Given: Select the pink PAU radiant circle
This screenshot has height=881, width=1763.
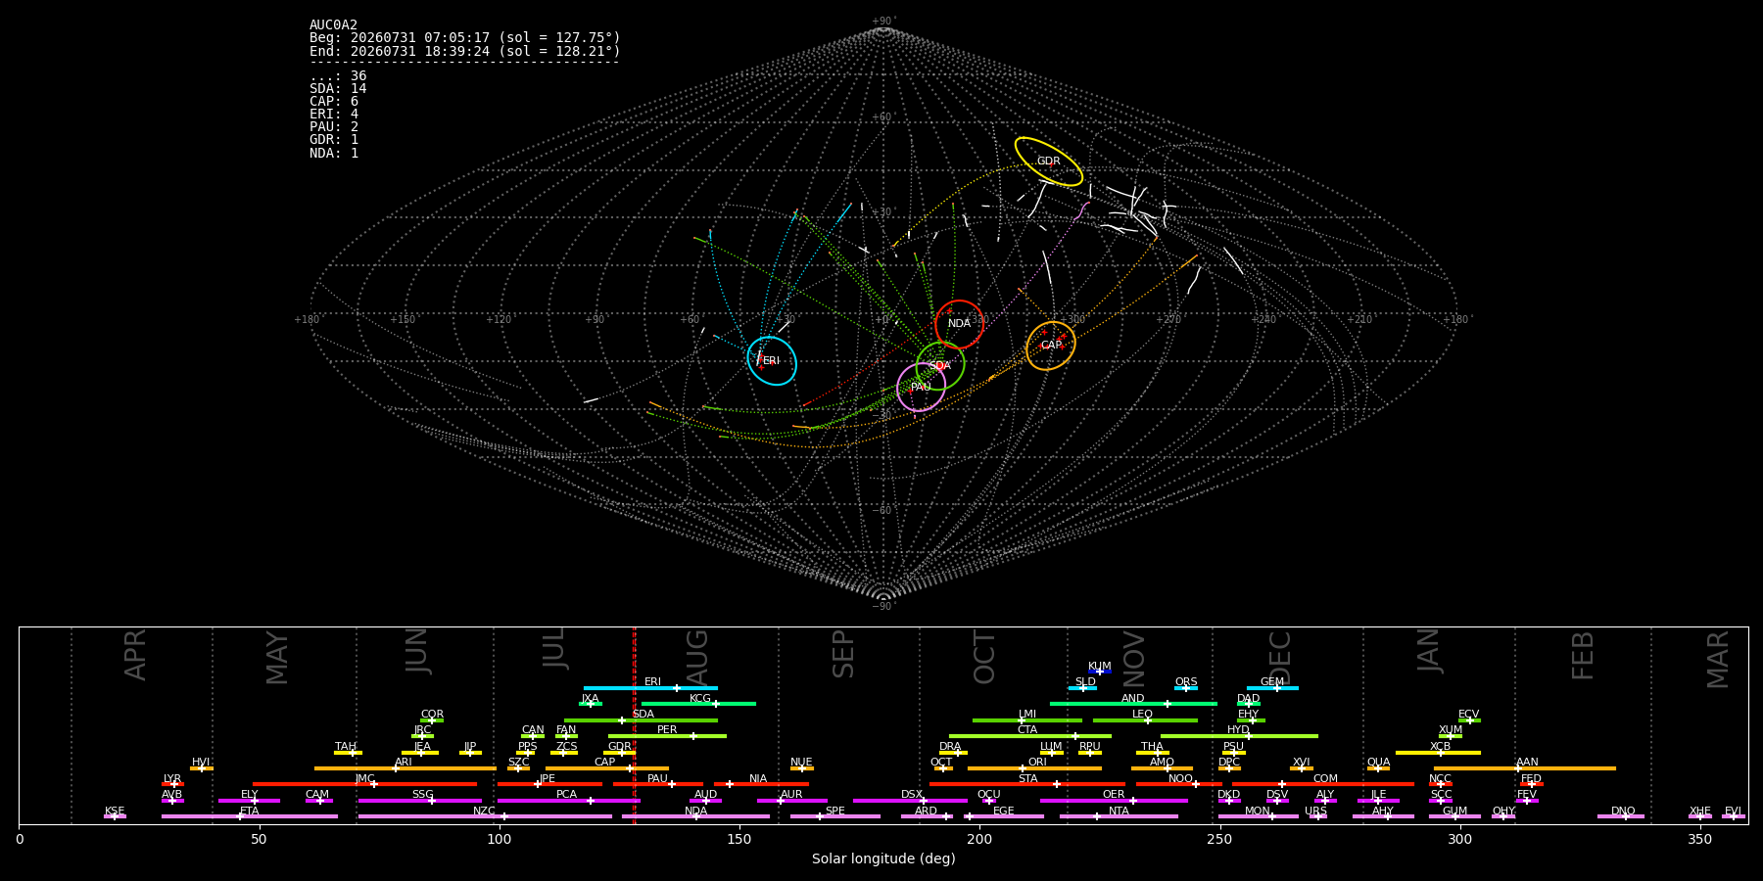Looking at the screenshot, I should point(922,387).
